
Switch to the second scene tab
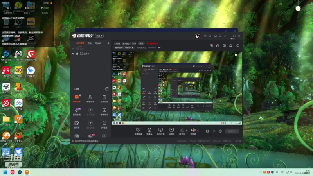click(90, 43)
